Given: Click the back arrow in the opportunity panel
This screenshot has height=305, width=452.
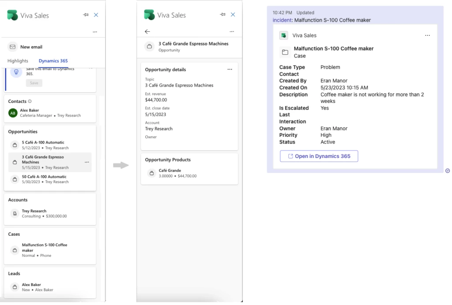Looking at the screenshot, I should (x=147, y=31).
